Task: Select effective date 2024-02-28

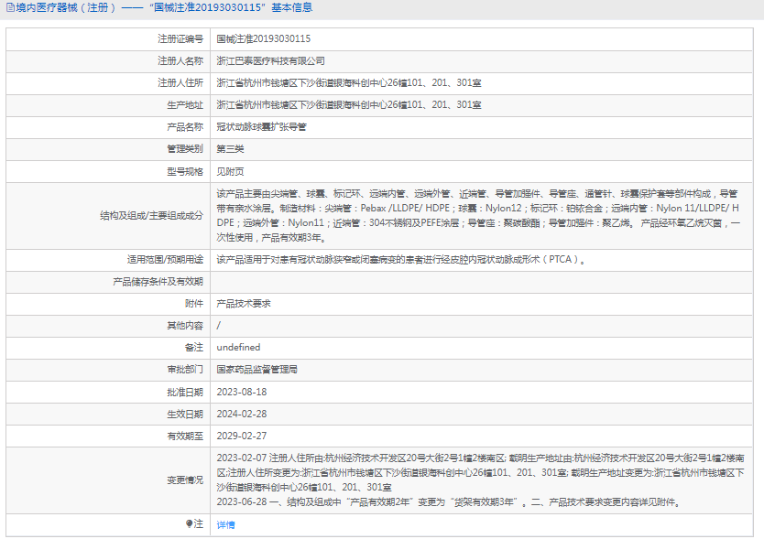Action: 242,414
